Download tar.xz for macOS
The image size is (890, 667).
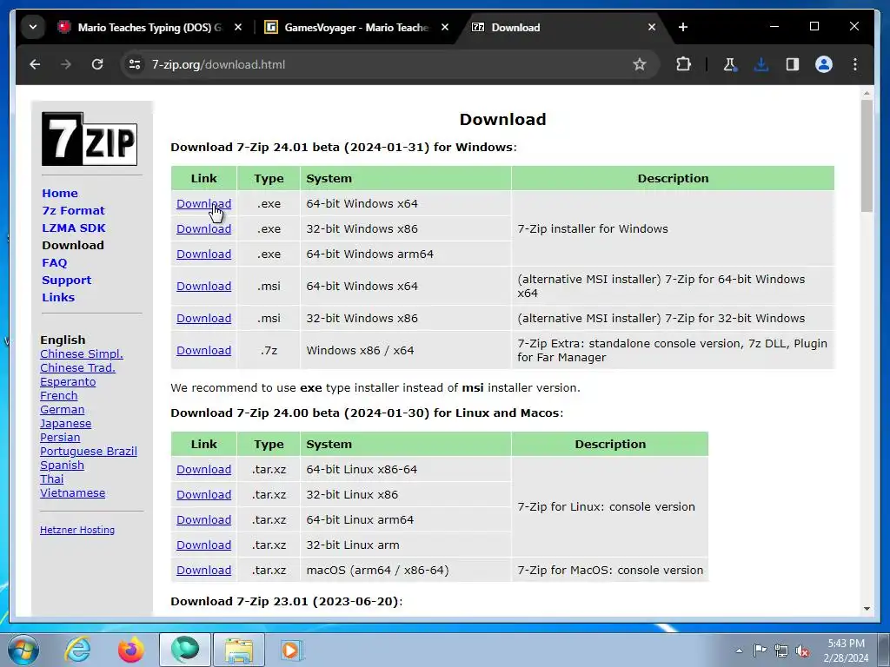click(203, 570)
